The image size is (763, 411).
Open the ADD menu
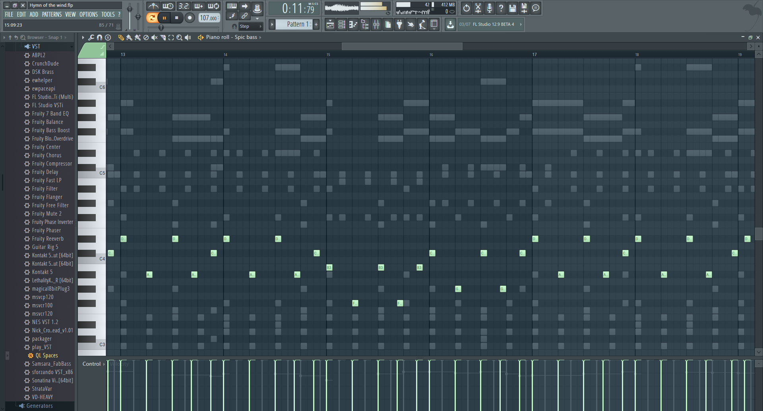point(34,14)
